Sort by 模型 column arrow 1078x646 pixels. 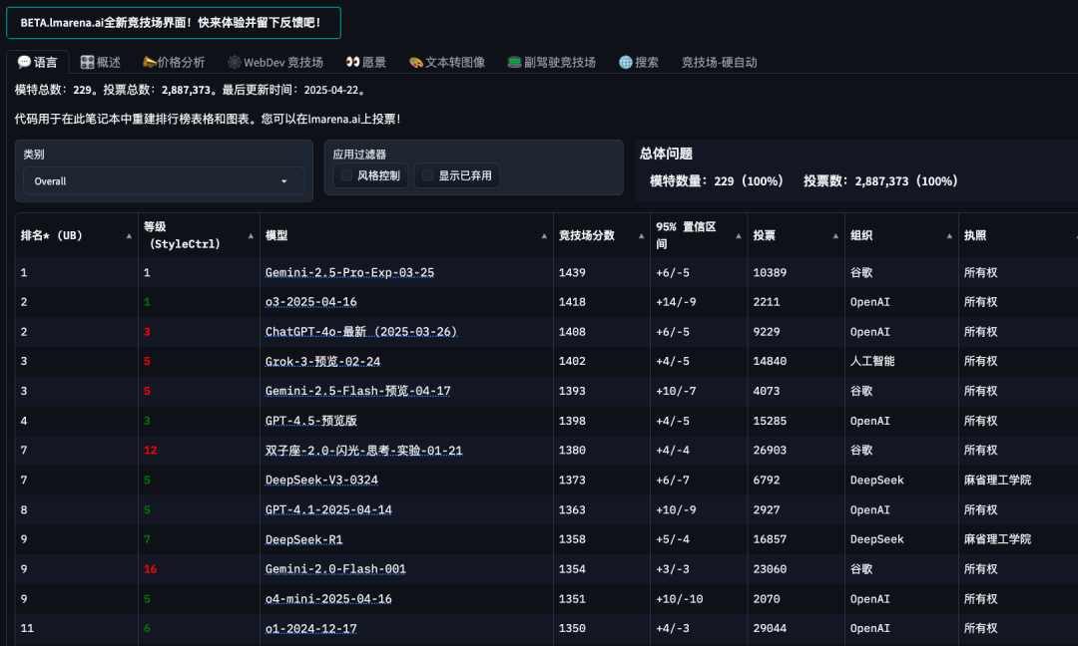tap(544, 236)
